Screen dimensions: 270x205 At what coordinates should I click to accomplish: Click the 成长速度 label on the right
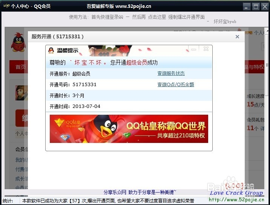coord(255,96)
